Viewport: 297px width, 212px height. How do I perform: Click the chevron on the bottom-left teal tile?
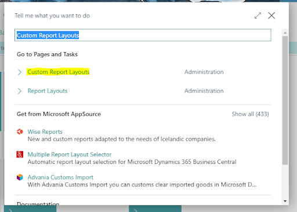[x=10, y=210]
